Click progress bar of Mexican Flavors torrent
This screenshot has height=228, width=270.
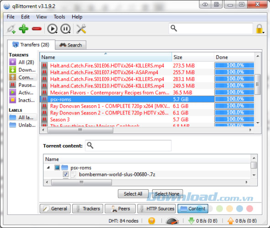[x=234, y=93]
